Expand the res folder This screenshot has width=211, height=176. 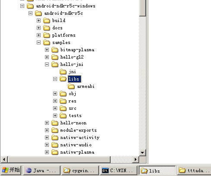tap(55, 101)
